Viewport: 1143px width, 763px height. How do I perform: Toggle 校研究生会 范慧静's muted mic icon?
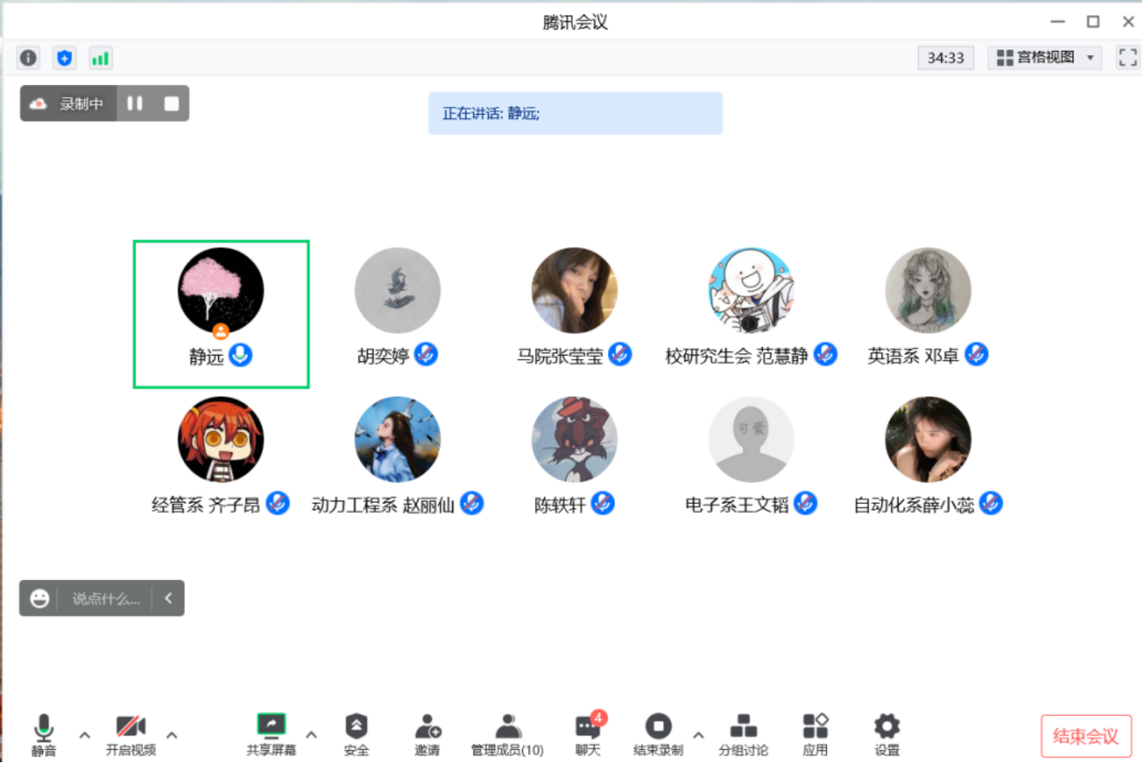pyautogui.click(x=825, y=354)
